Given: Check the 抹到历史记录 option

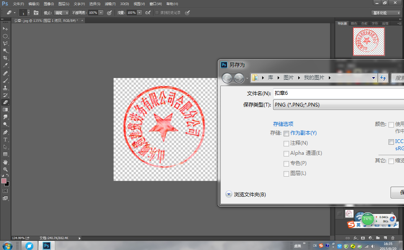Looking at the screenshot, I should coord(157,13).
